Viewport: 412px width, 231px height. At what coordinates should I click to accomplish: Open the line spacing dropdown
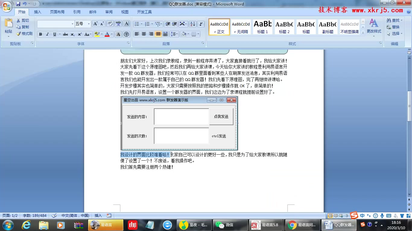[x=174, y=34]
